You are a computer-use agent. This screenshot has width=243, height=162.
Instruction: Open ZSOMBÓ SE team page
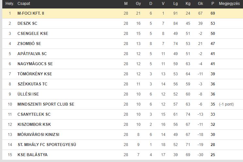pyautogui.click(x=29, y=44)
